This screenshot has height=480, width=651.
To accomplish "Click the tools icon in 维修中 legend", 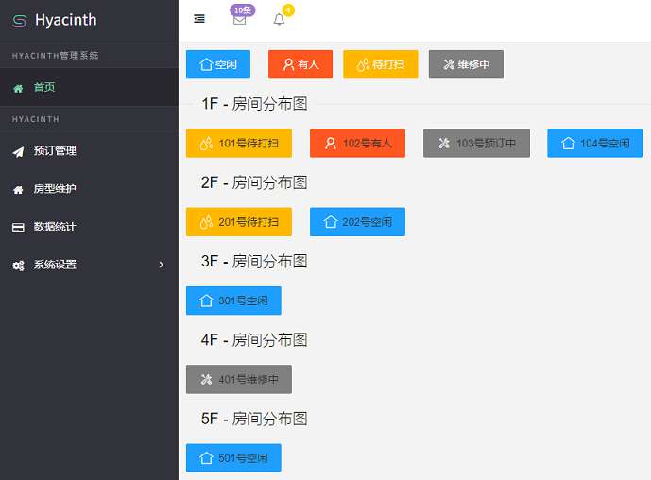I will tap(449, 64).
